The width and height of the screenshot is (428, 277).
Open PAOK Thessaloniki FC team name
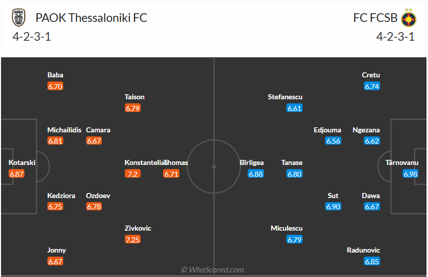click(x=91, y=18)
